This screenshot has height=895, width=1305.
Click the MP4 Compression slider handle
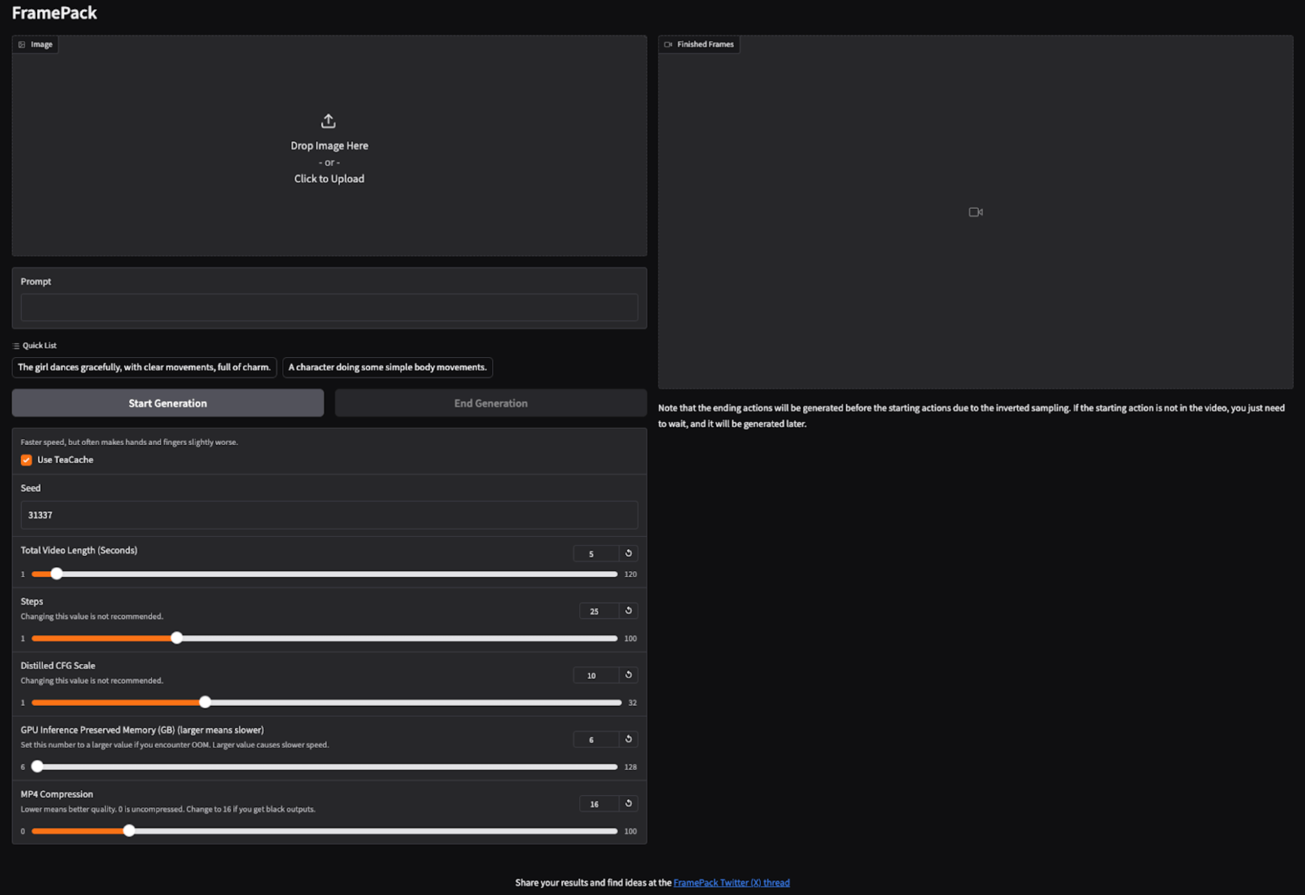pos(129,831)
